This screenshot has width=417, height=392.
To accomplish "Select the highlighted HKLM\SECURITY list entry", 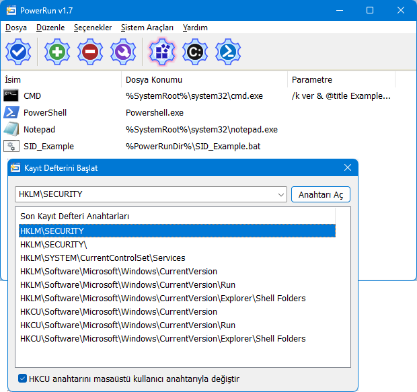I will 177,231.
